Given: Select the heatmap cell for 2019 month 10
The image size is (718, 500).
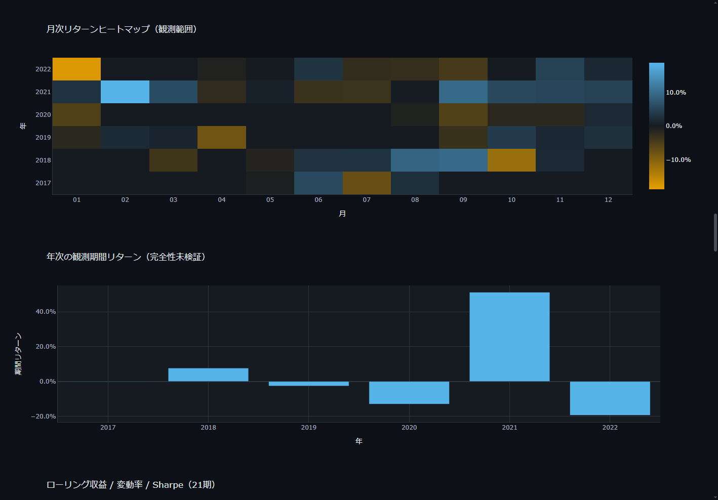Looking at the screenshot, I should [x=511, y=137].
